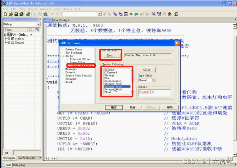This screenshot has height=168, width=237.
Task: Click the Redo arrow toolbar icon
Action: pyautogui.click(x=58, y=14)
